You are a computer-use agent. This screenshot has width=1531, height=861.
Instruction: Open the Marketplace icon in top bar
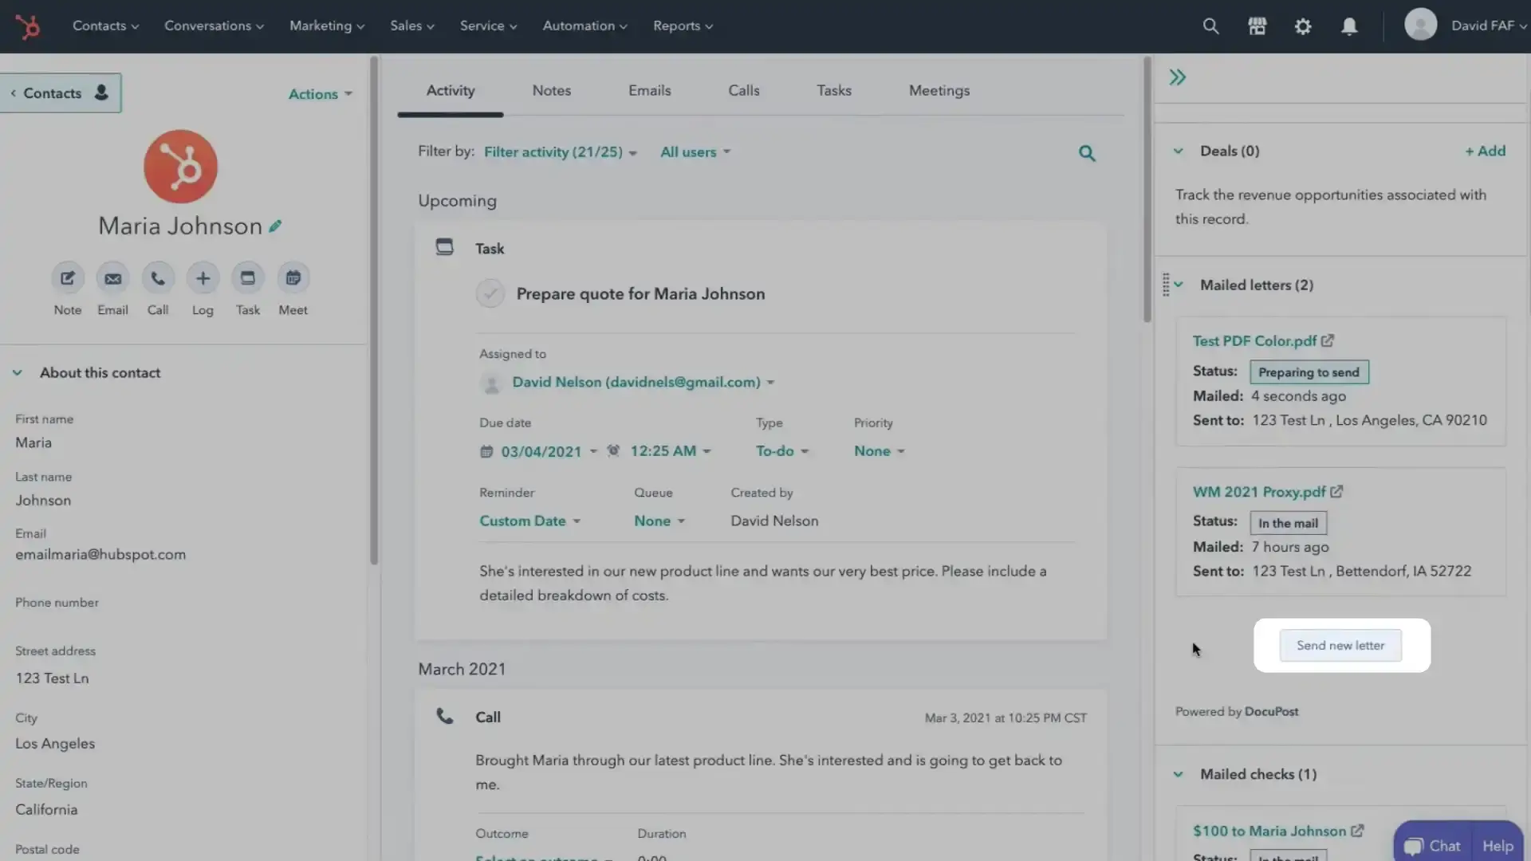point(1257,26)
